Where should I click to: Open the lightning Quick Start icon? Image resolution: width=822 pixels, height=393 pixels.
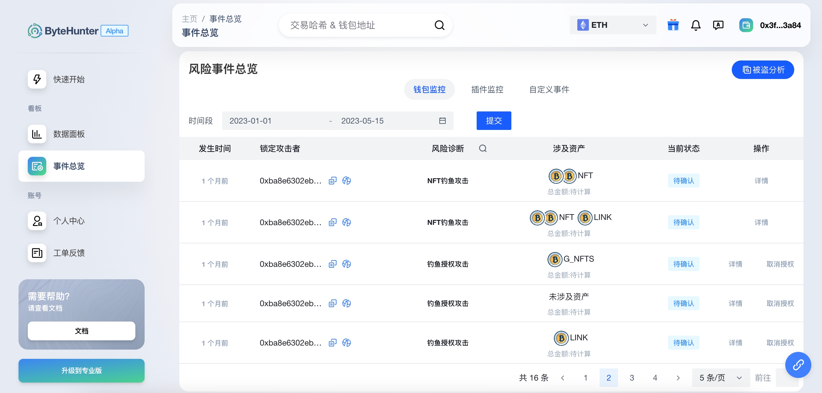[x=37, y=79]
